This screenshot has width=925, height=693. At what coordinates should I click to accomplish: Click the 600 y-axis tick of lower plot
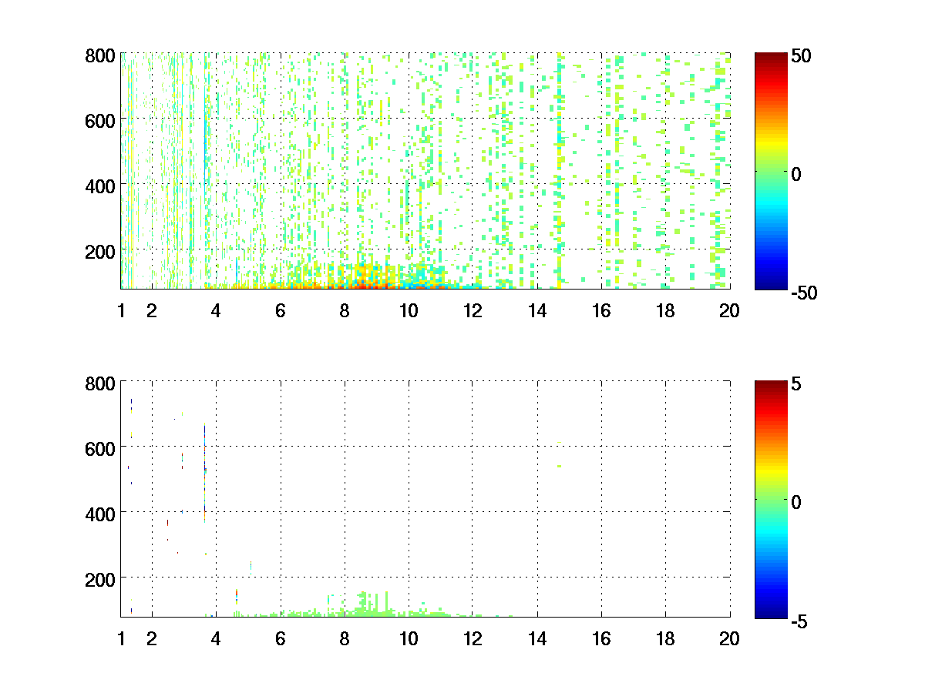click(100, 448)
